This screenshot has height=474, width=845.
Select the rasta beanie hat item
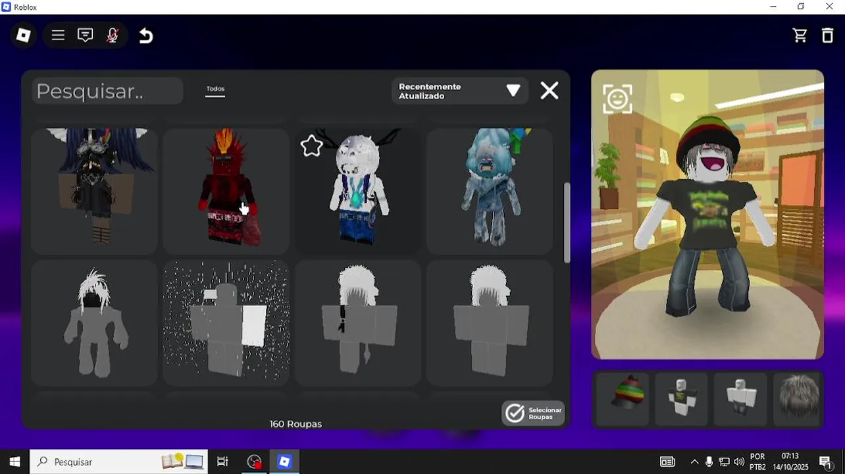pos(623,398)
